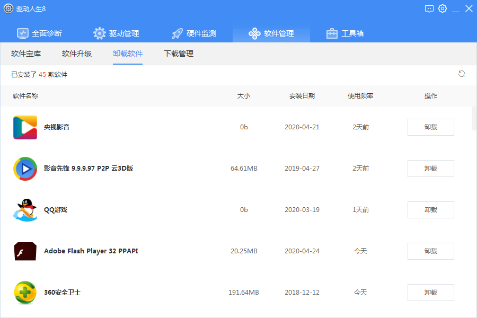The image size is (477, 318).
Task: Click the refresh icon on the software list
Action: tap(461, 75)
